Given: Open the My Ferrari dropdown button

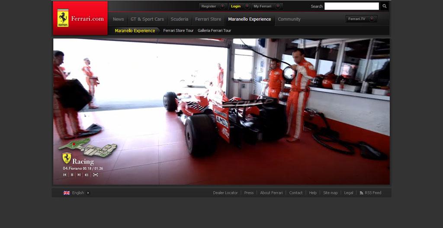Looking at the screenshot, I should pos(267,6).
